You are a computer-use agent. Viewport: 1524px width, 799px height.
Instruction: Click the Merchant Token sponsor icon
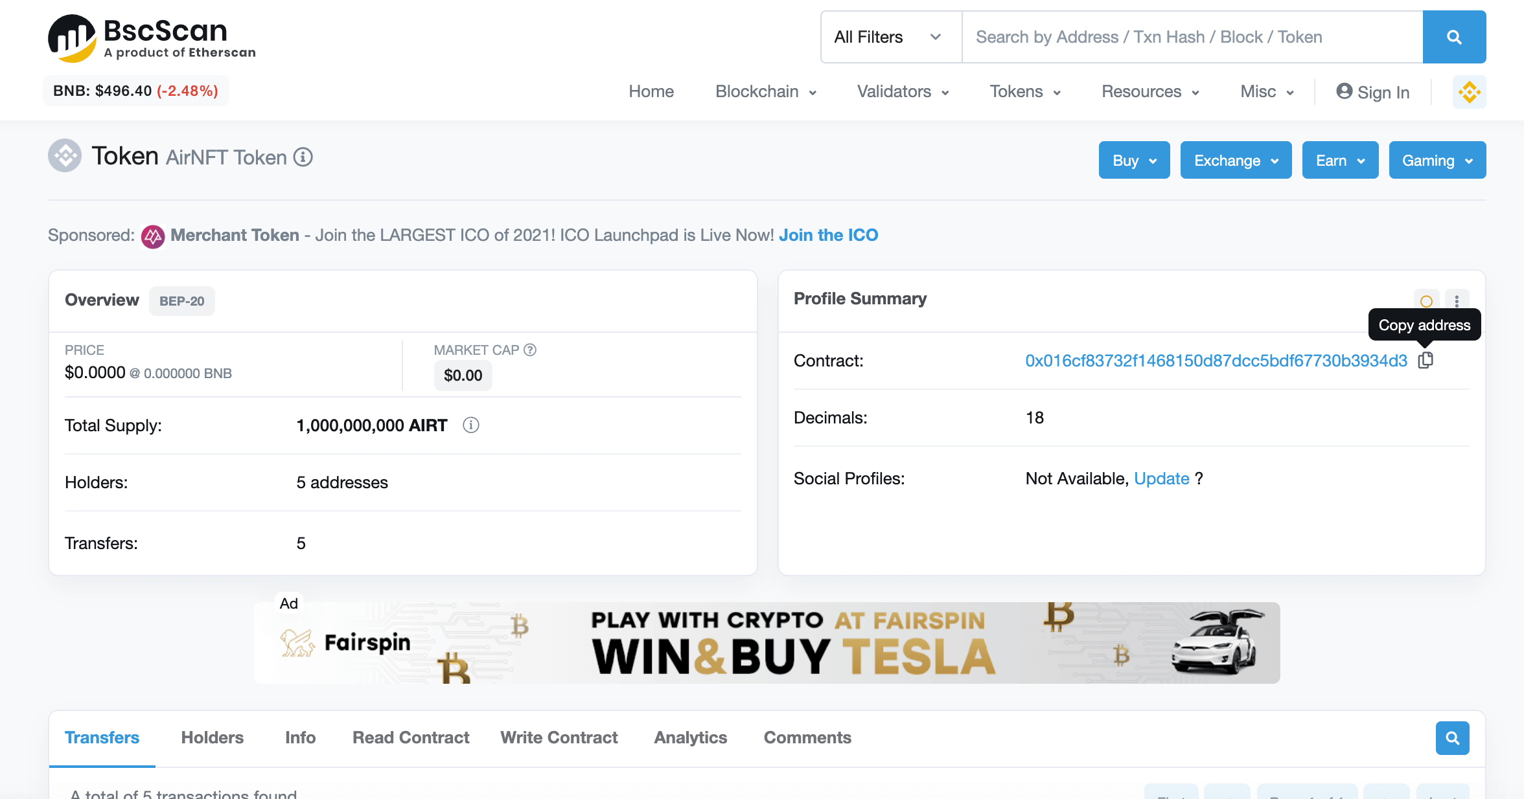tap(153, 236)
